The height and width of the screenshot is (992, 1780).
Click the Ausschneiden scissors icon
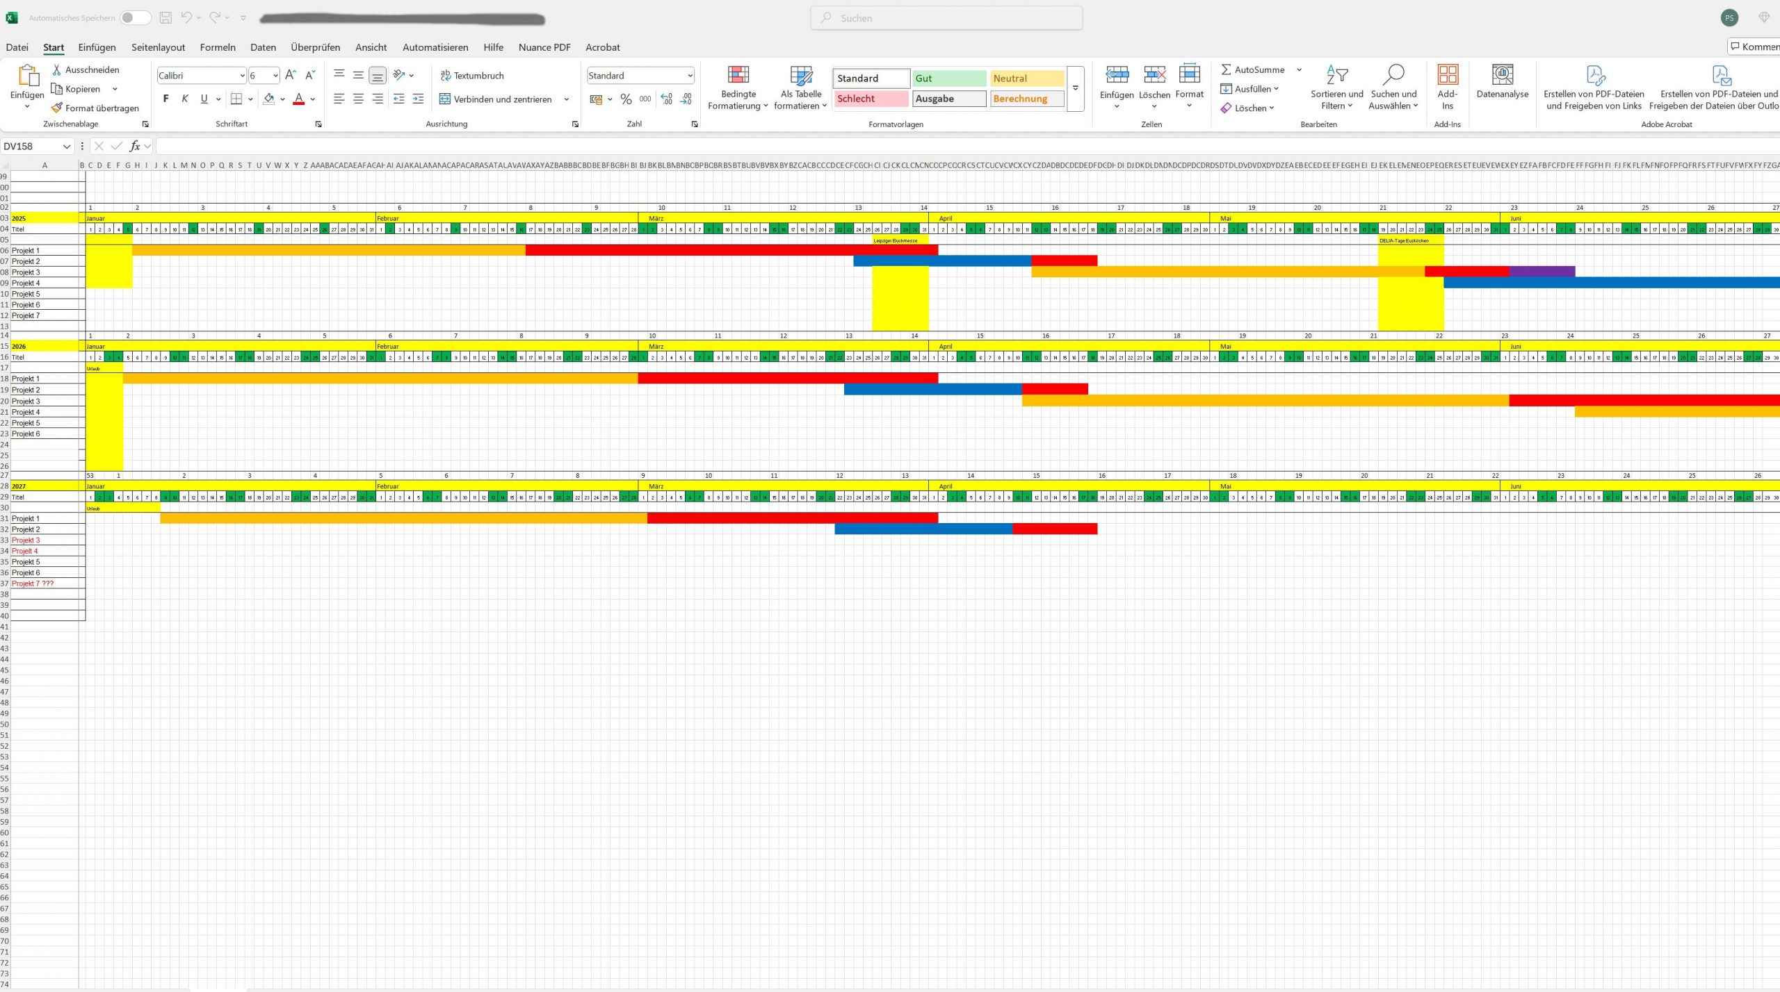pos(57,69)
